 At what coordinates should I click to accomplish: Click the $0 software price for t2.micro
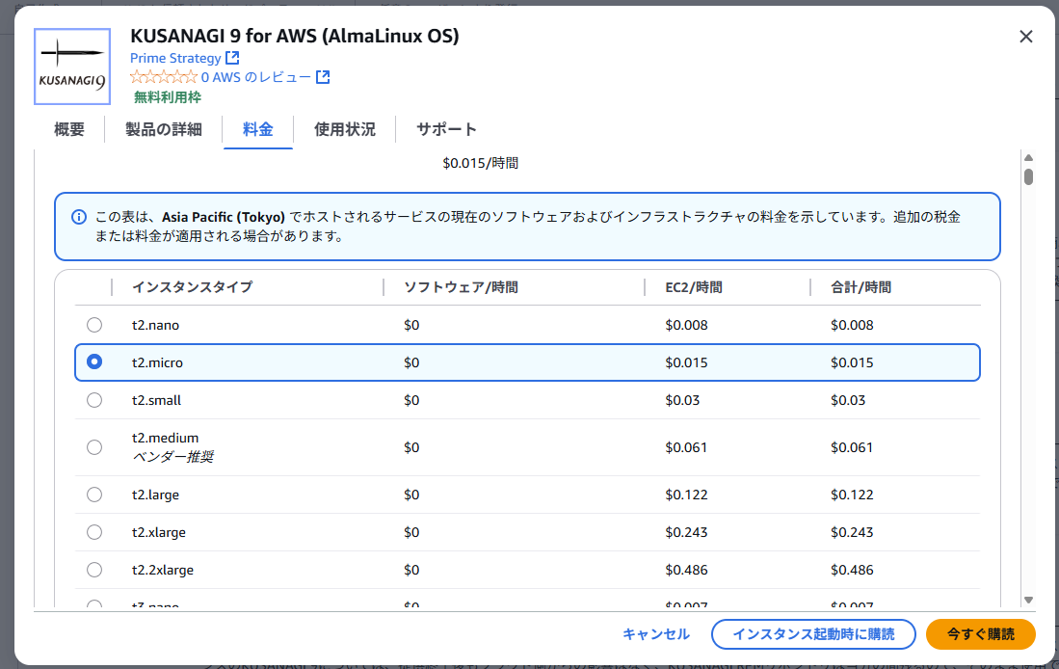point(411,362)
